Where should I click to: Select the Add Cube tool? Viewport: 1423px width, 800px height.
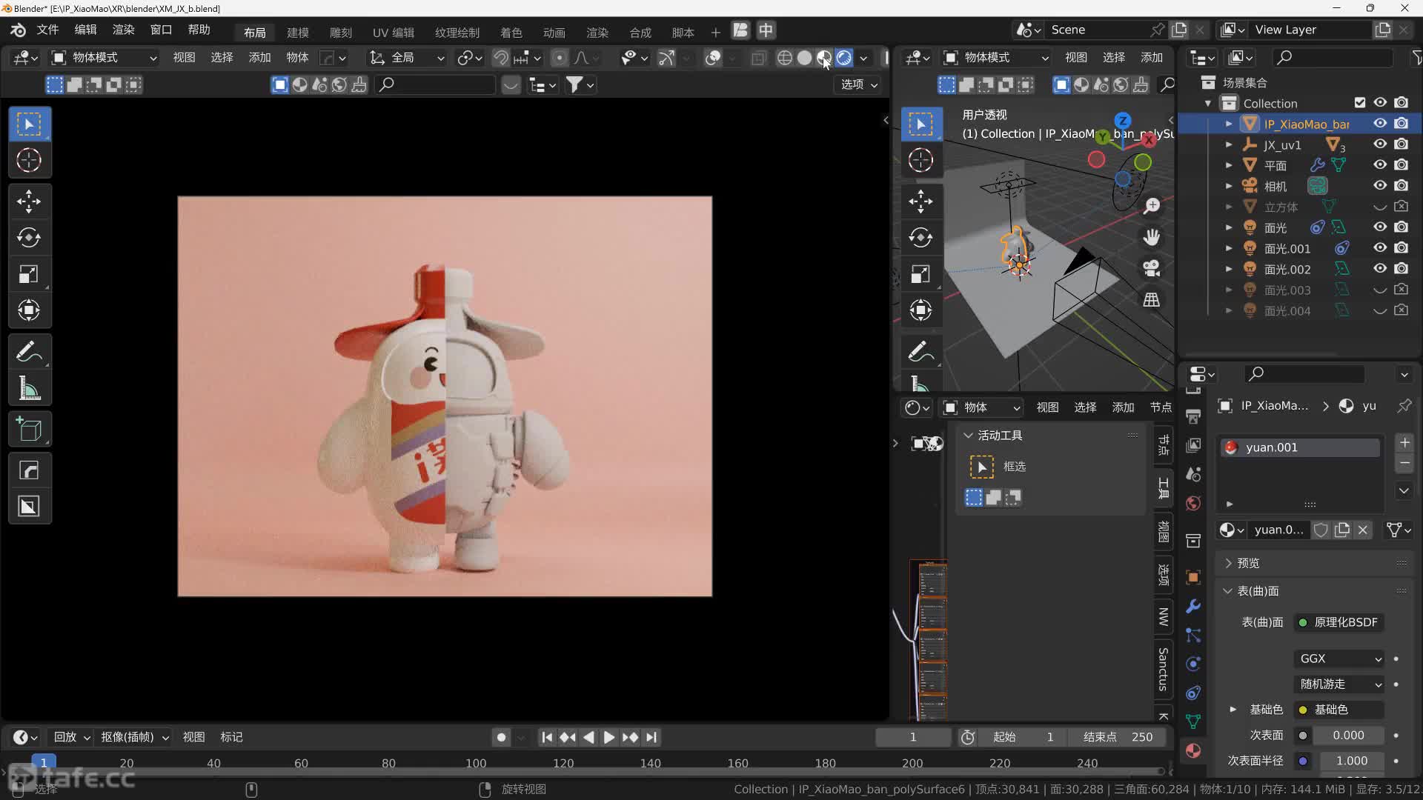29,429
